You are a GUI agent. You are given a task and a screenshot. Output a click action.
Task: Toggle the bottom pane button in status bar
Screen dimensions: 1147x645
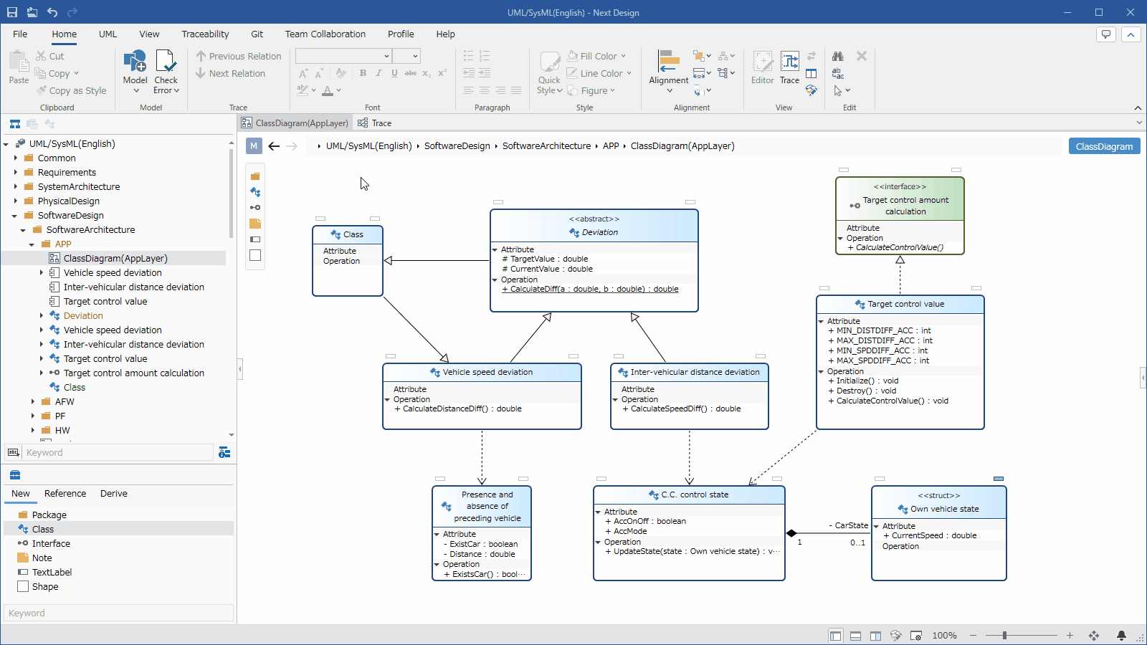(855, 635)
